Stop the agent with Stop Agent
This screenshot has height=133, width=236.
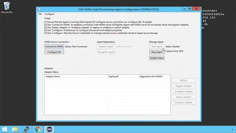[x=157, y=52]
